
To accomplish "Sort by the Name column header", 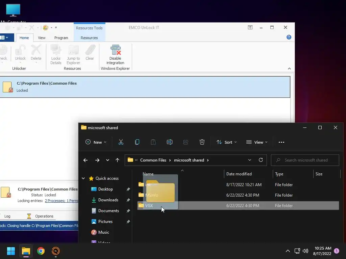I will [148, 174].
